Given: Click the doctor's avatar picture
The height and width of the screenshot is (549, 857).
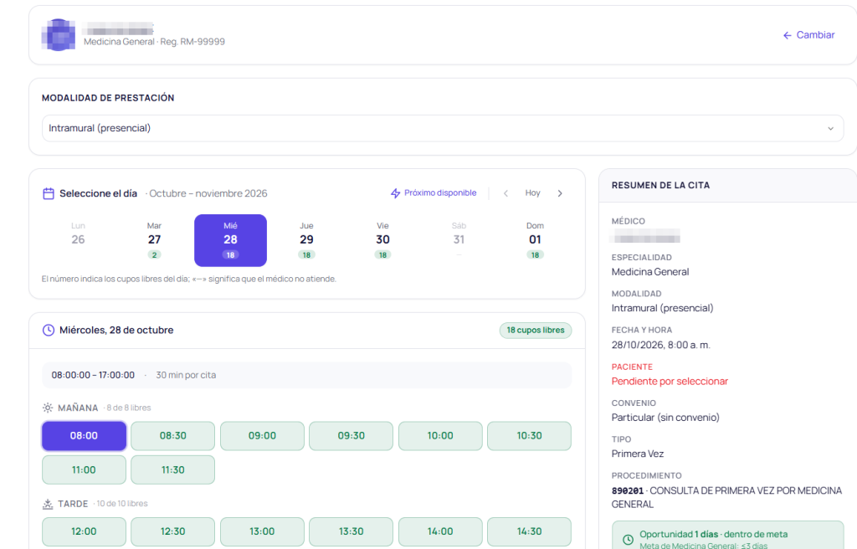Looking at the screenshot, I should tap(59, 35).
